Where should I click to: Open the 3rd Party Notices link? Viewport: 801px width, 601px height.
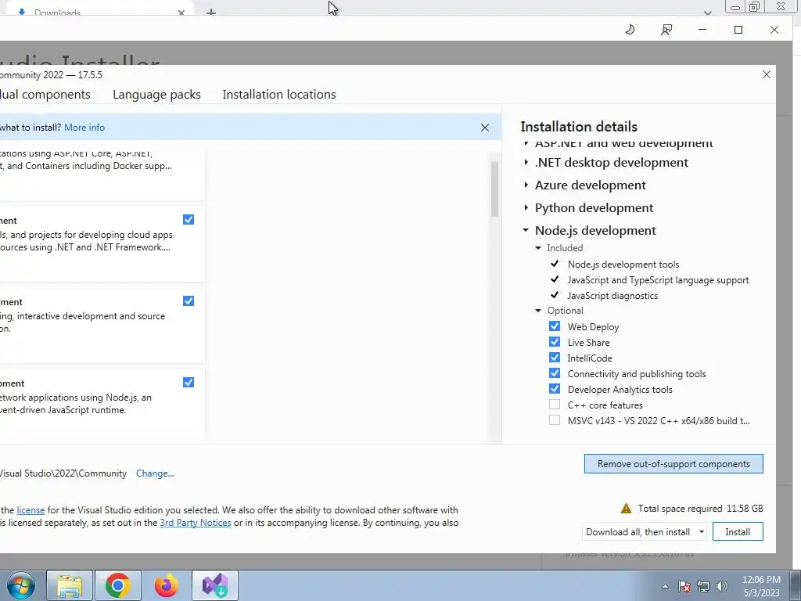tap(195, 523)
